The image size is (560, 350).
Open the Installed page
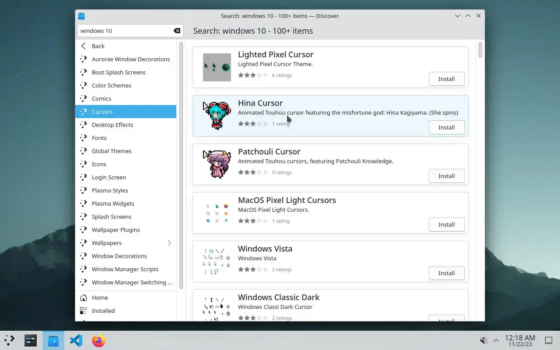tap(126, 311)
